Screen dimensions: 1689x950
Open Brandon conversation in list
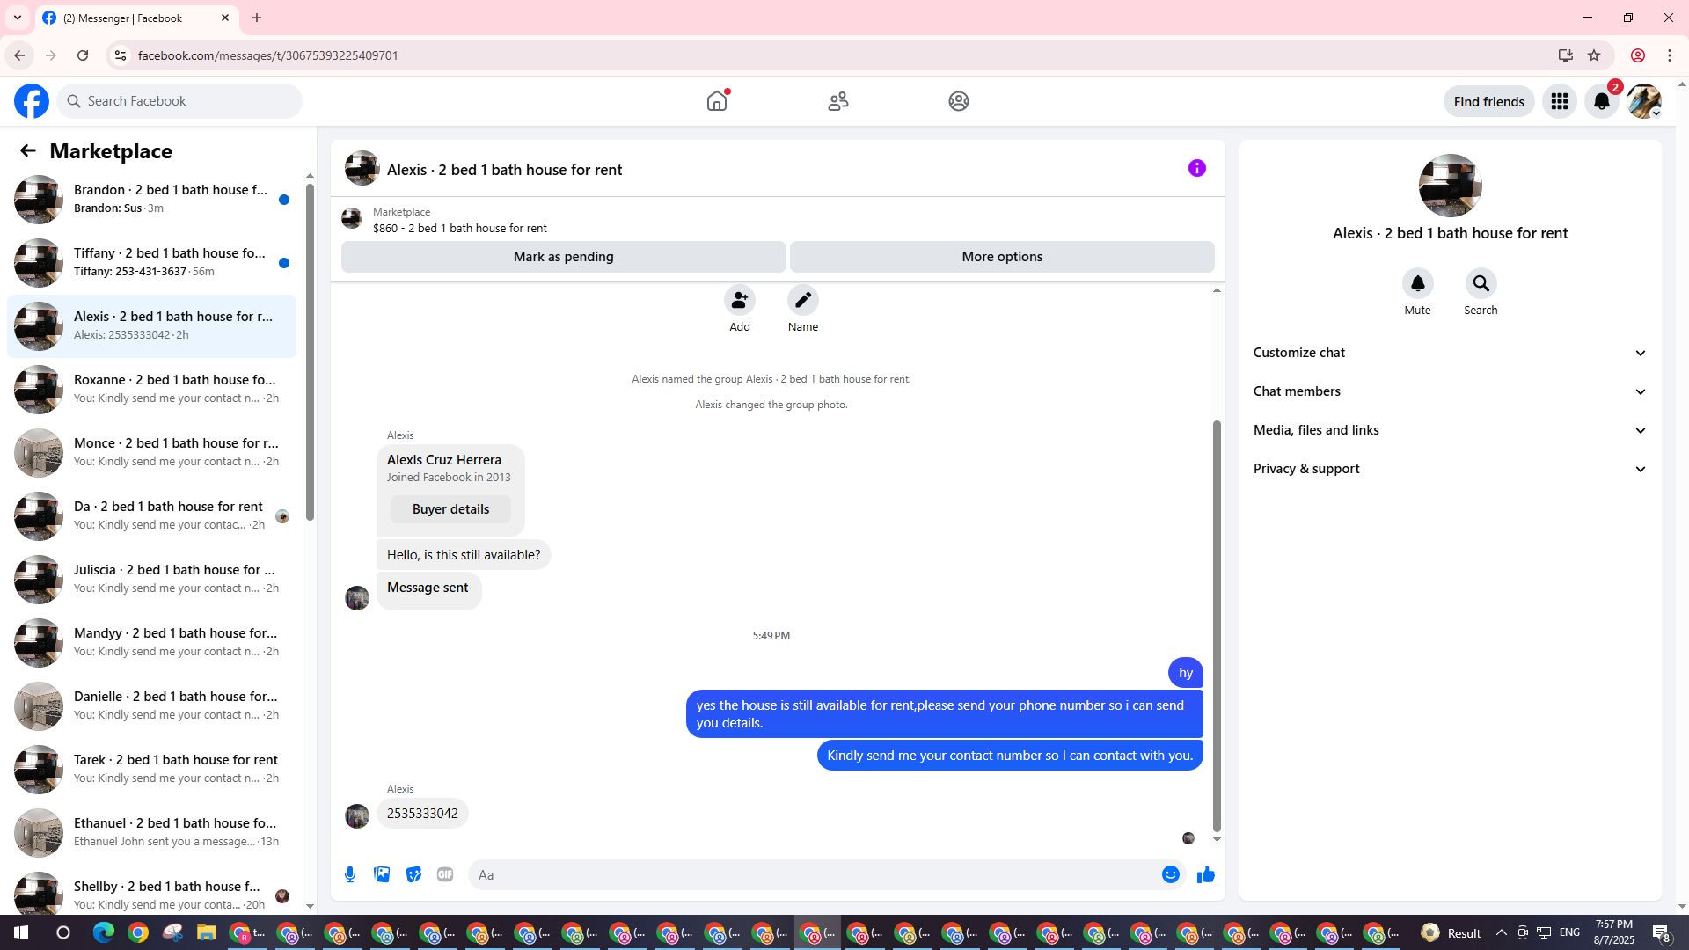coord(151,200)
